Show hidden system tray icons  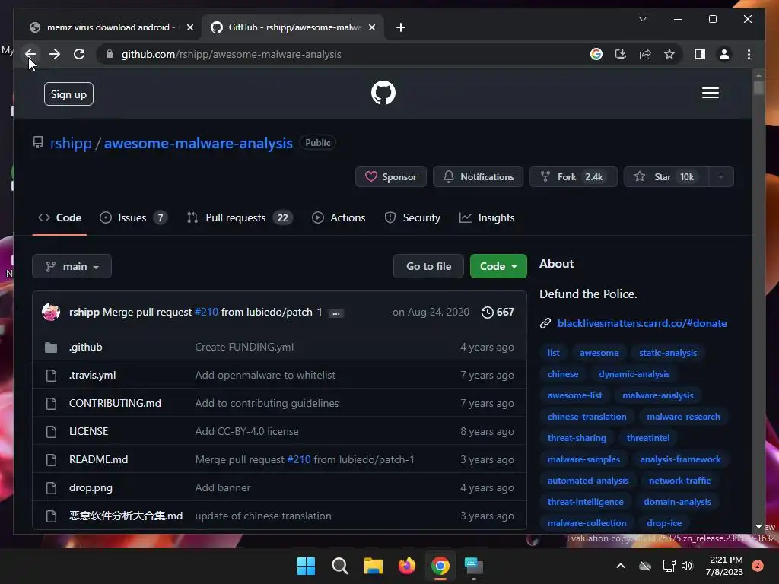pyautogui.click(x=621, y=566)
